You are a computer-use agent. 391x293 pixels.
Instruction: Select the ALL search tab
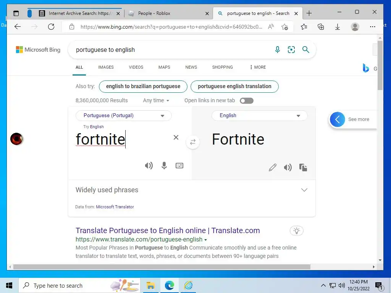point(79,67)
